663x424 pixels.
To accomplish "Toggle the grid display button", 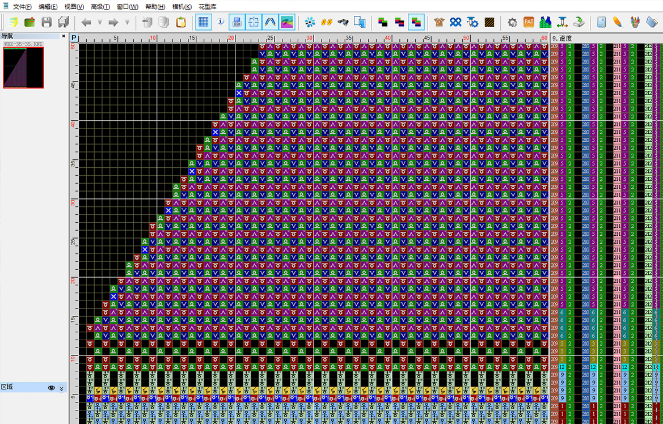I will pyautogui.click(x=204, y=22).
